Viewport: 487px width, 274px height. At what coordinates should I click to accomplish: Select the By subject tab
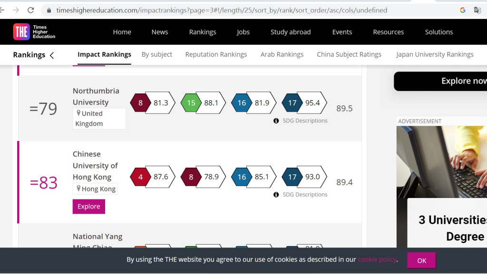click(157, 55)
